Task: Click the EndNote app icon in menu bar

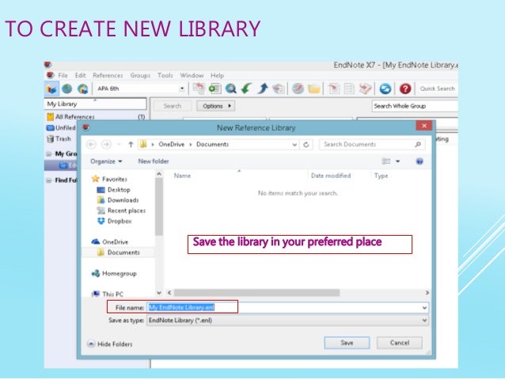Action: 50,75
